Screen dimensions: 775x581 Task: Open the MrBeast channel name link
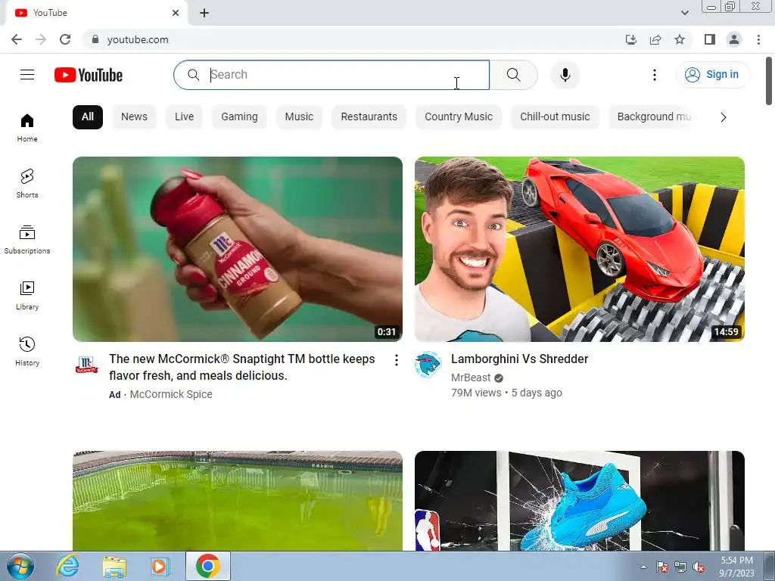pos(471,378)
